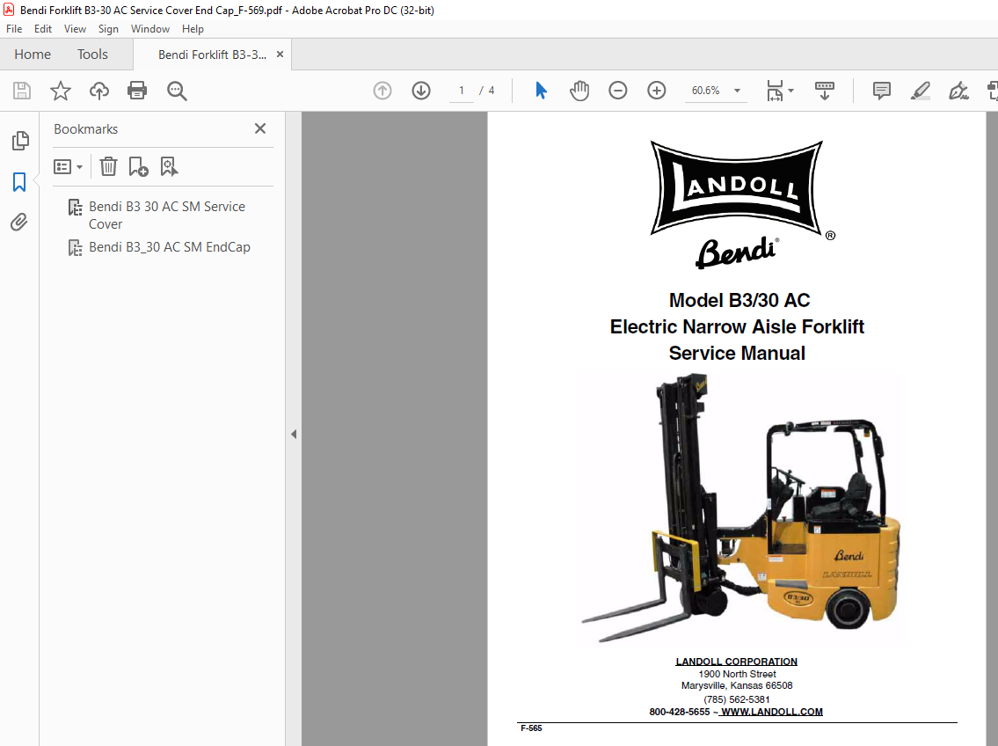Viewport: 998px width, 746px height.
Task: Open the Help menu
Action: pos(193,29)
